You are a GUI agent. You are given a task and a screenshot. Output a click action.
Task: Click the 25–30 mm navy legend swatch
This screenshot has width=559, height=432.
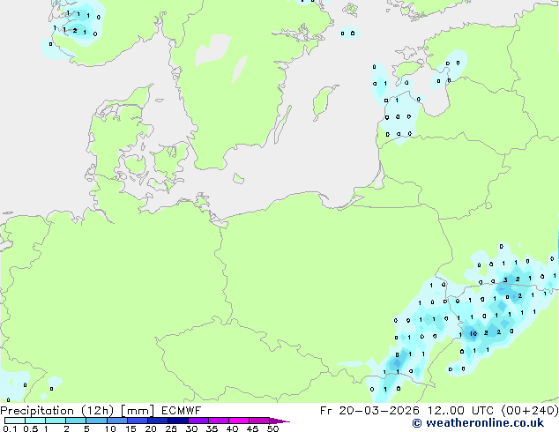(x=178, y=421)
